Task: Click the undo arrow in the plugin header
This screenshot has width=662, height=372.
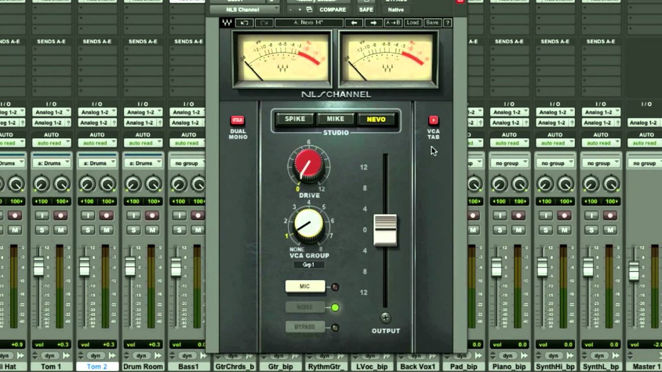Action: pyautogui.click(x=244, y=23)
